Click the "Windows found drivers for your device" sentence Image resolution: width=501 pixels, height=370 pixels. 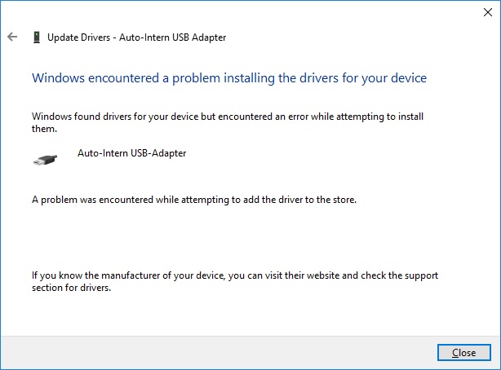[111, 117]
